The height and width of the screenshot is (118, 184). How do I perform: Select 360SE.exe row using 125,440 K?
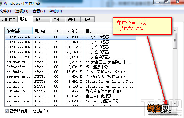[70, 42]
